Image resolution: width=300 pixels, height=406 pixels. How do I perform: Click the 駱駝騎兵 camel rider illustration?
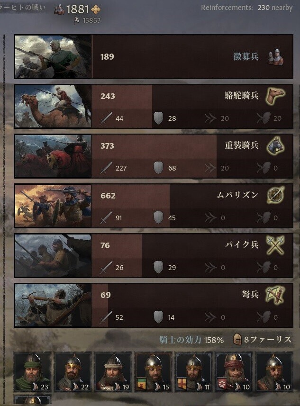(53, 106)
